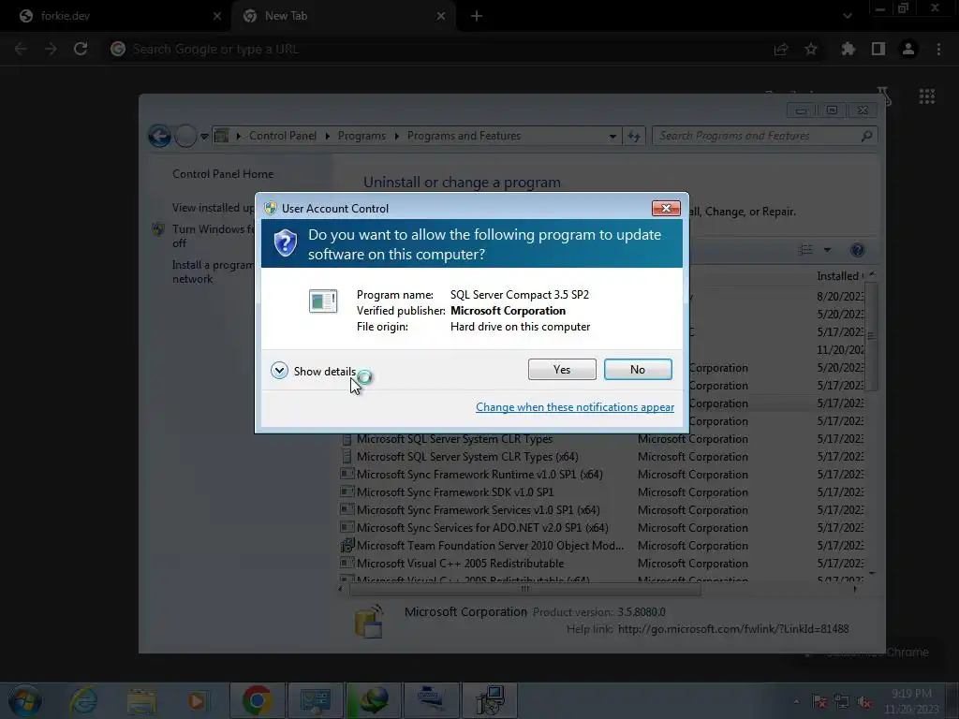
Task: Open the Windows Start button
Action: click(25, 700)
